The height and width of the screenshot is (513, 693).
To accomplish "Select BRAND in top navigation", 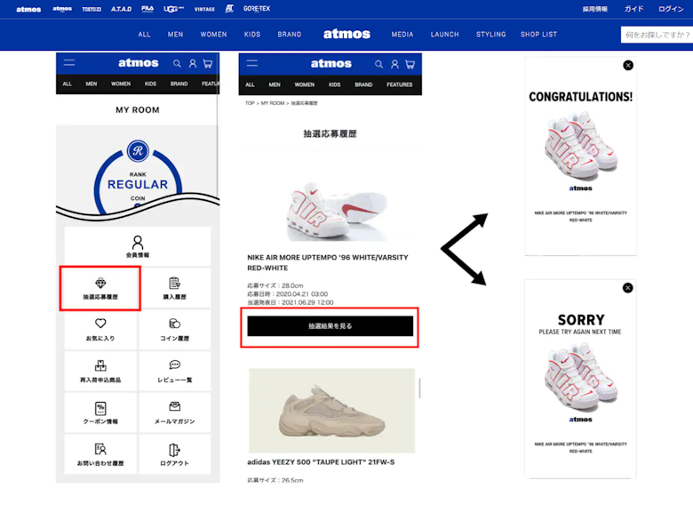I will coord(290,34).
